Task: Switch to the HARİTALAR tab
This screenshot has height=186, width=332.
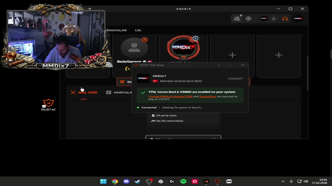Action: [119, 92]
